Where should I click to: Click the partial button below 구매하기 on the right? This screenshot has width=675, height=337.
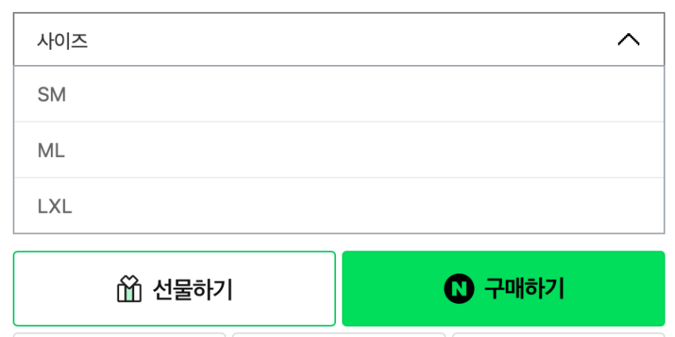click(x=558, y=334)
